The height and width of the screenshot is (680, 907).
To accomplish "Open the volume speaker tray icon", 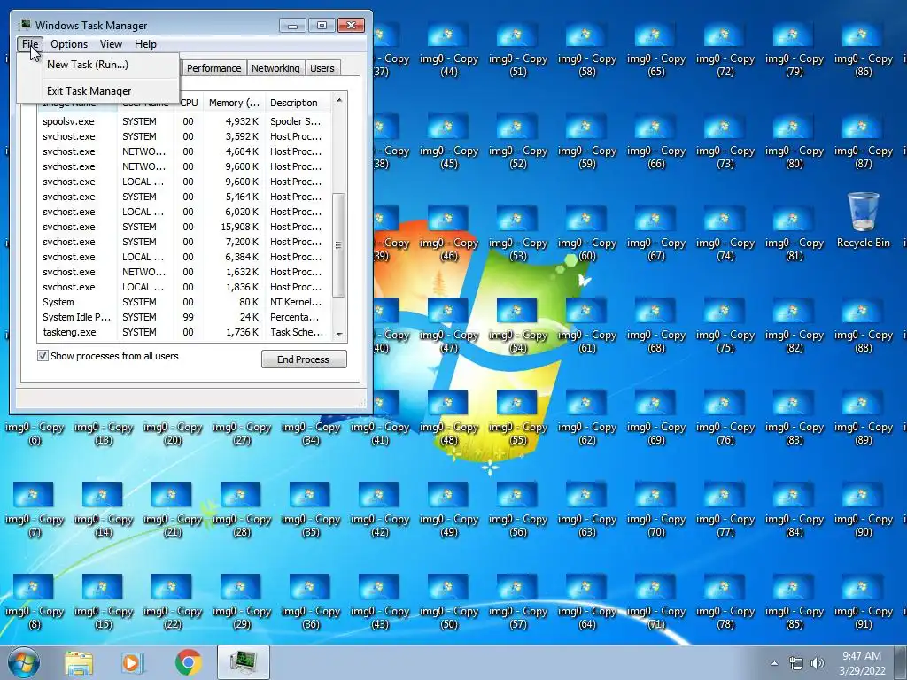I will (x=818, y=663).
